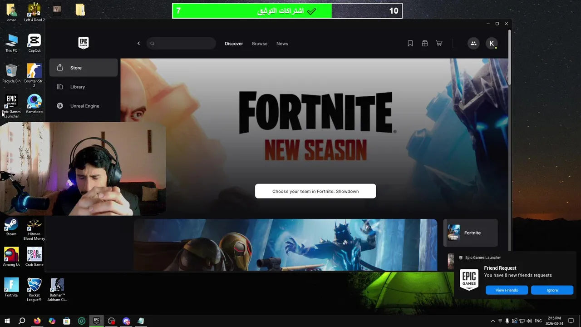Open Copilot from the taskbar
This screenshot has height=327, width=581.
pos(52,321)
